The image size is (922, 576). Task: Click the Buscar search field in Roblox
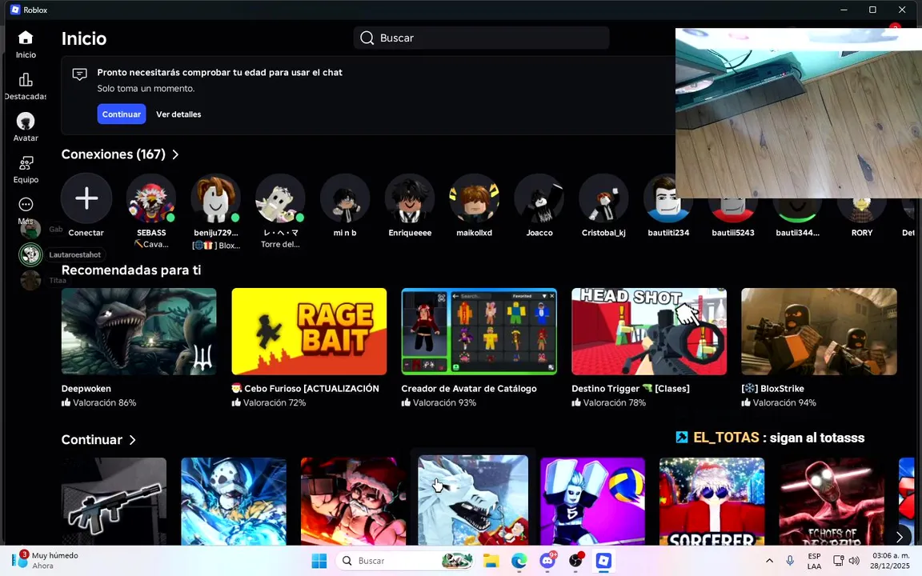coord(482,38)
